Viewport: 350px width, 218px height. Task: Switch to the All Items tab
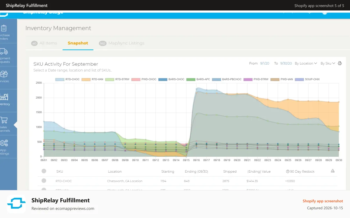[x=44, y=43]
